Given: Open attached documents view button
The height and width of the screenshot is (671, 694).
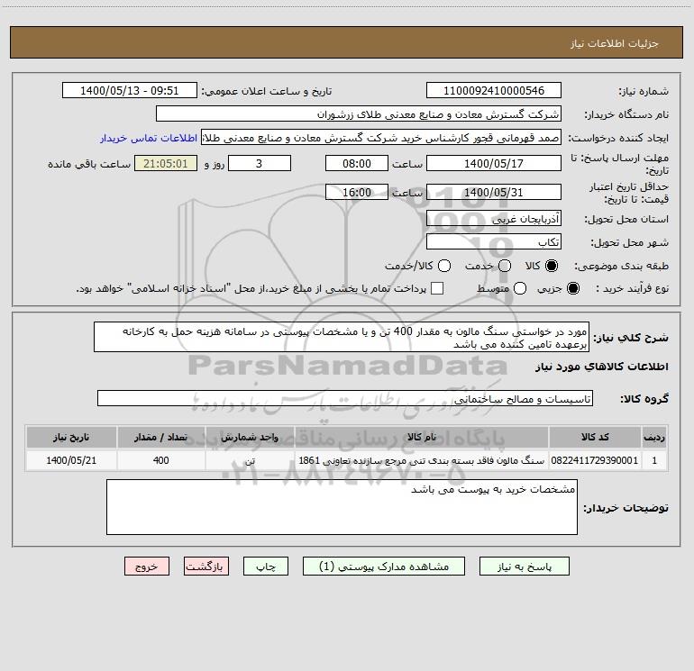Looking at the screenshot, I should click(x=384, y=567).
